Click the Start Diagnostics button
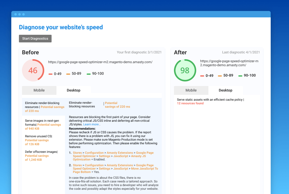 click(35, 39)
